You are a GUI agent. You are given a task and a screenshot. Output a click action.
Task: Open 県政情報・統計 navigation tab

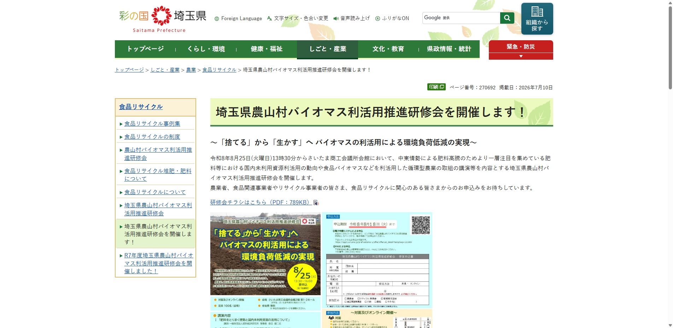pos(449,49)
